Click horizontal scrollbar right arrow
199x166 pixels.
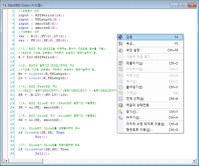tap(194, 161)
